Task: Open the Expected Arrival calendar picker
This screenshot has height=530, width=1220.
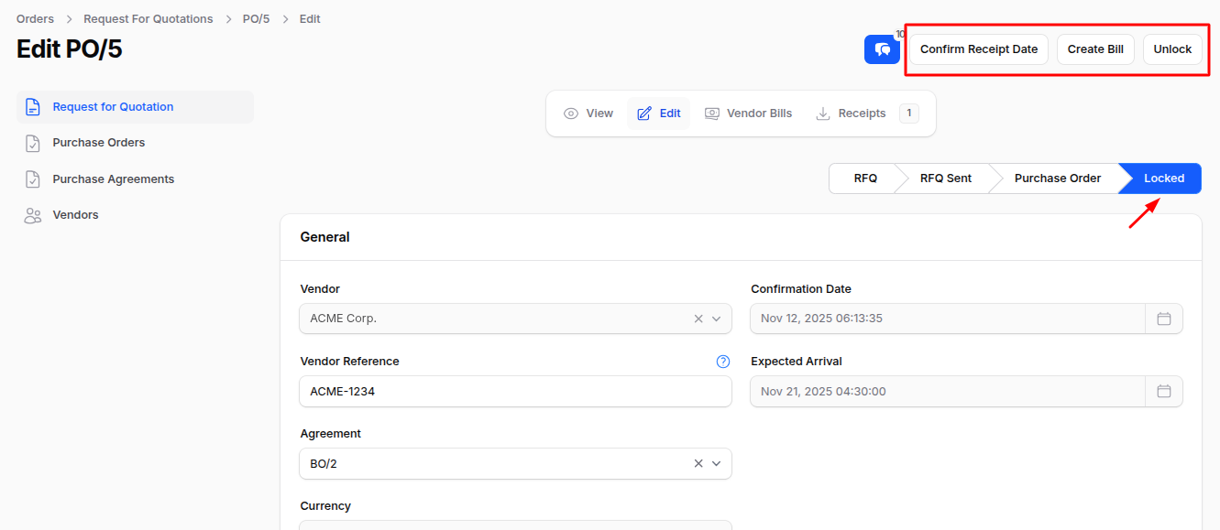Action: click(x=1164, y=391)
